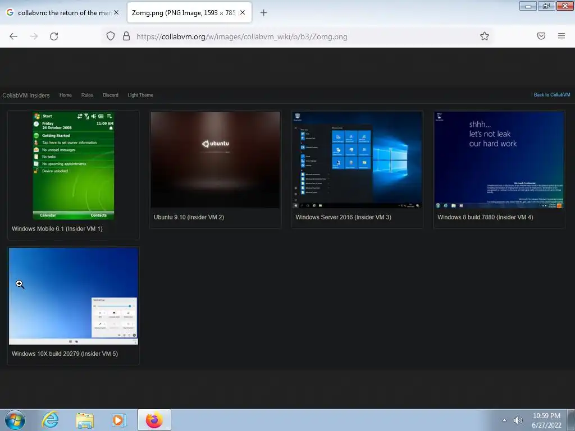Open Windows Explorer from taskbar

85,420
